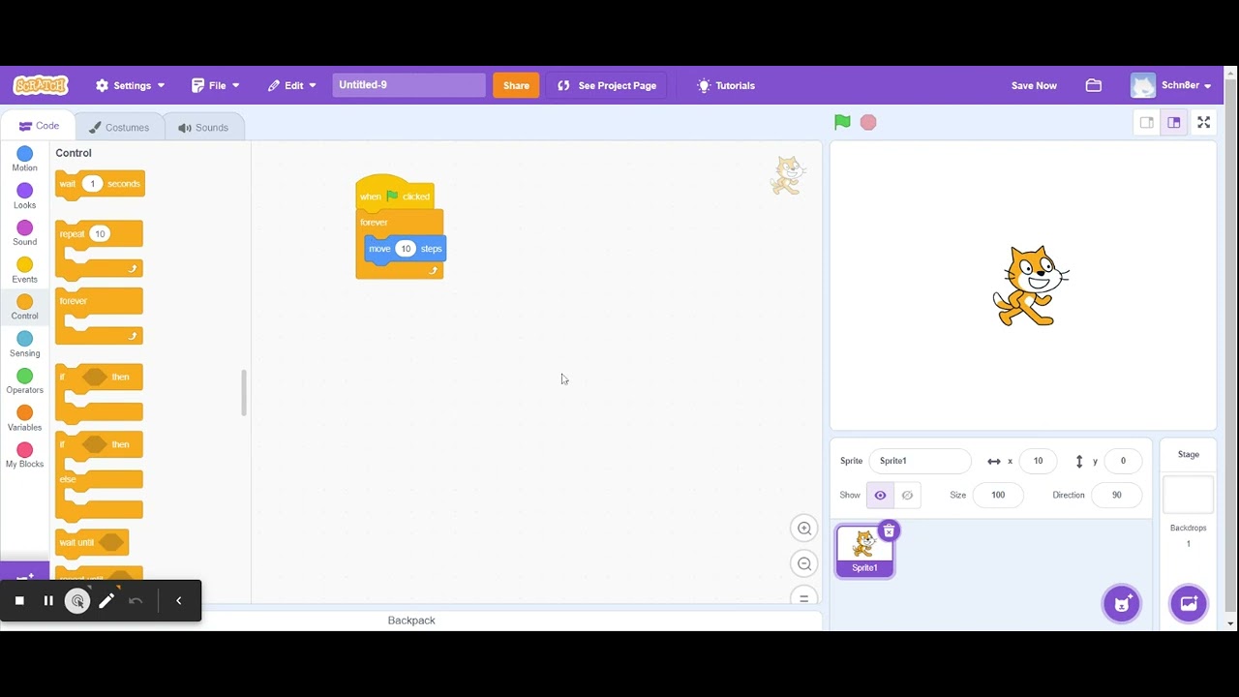The height and width of the screenshot is (697, 1239).
Task: Toggle the recorder cursor highlight tool
Action: pyautogui.click(x=77, y=600)
